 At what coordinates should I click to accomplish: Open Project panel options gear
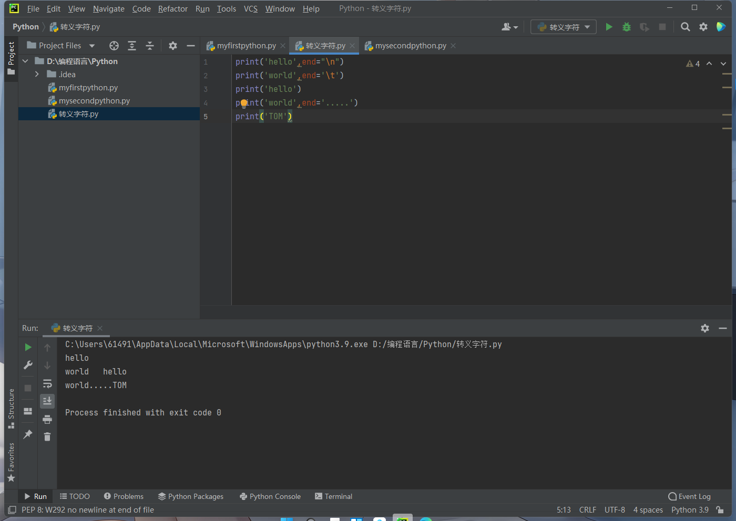pos(173,46)
